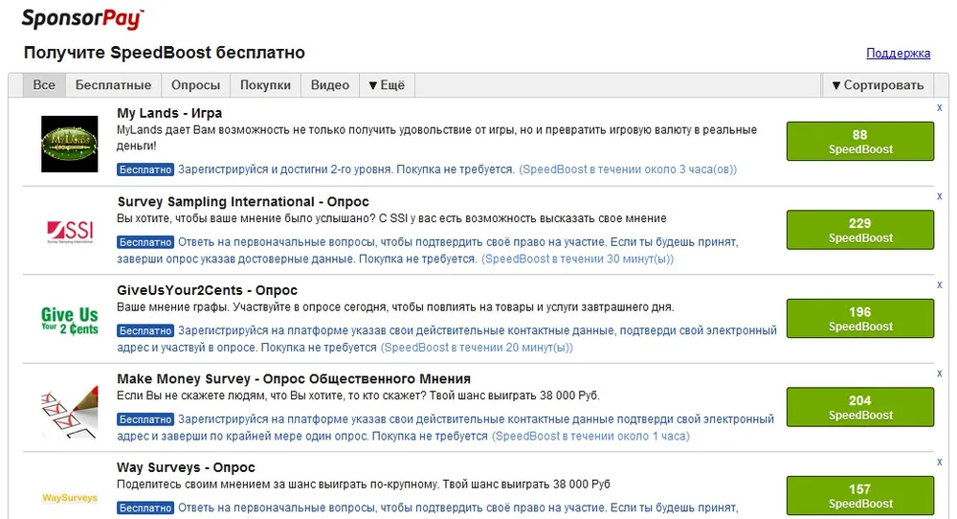Click the Make Money Survey checklist icon
The width and height of the screenshot is (957, 519).
pyautogui.click(x=70, y=409)
